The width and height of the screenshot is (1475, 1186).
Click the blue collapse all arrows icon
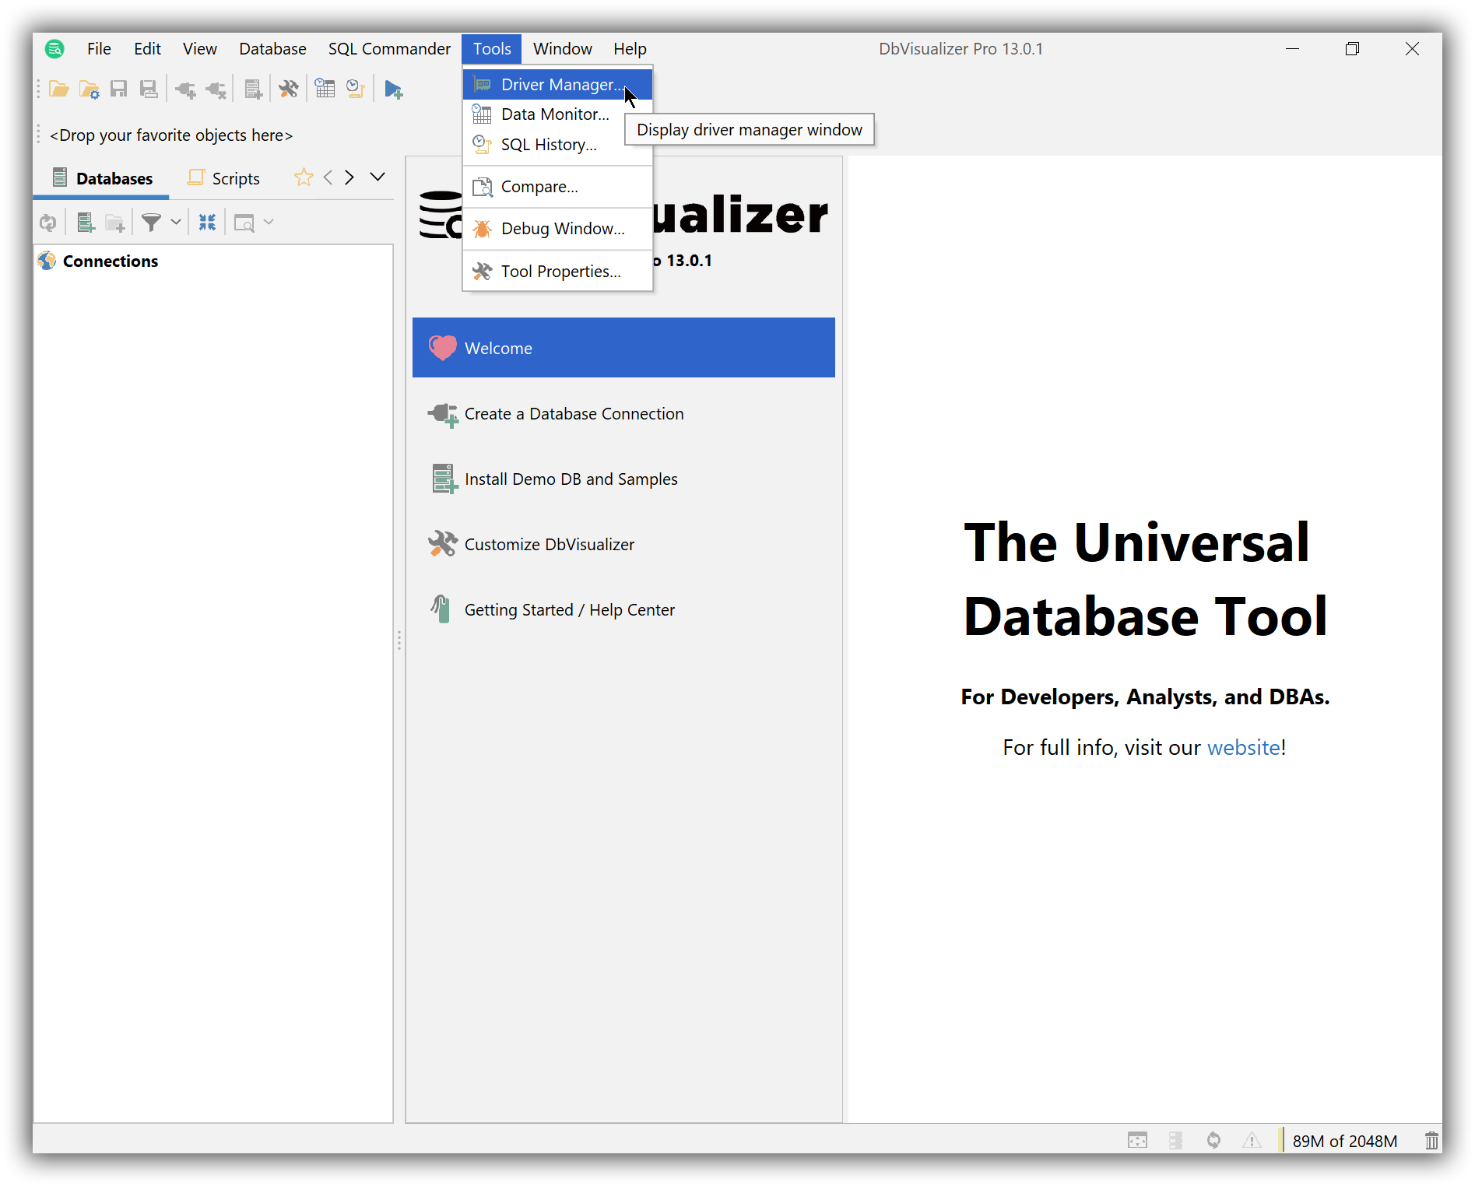point(207,223)
